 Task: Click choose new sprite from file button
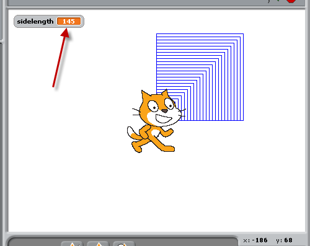(98, 244)
